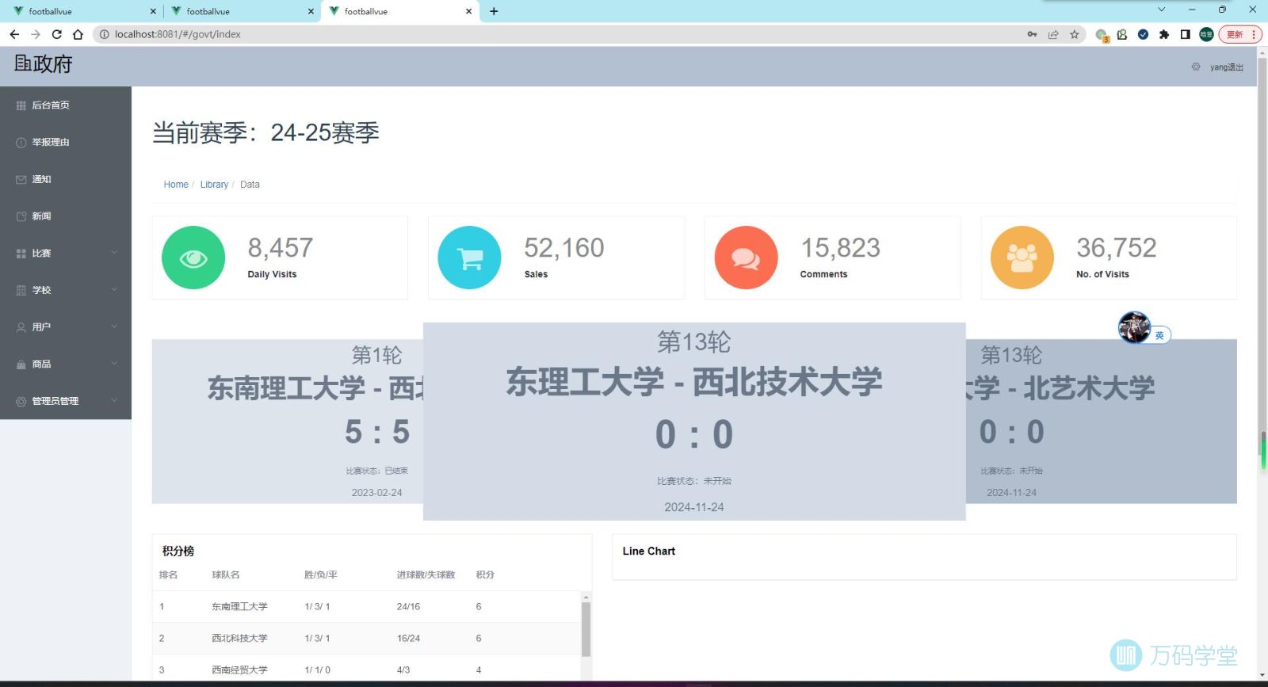Open the browser extensions puzzle icon
Image resolution: width=1268 pixels, height=687 pixels.
tap(1163, 34)
